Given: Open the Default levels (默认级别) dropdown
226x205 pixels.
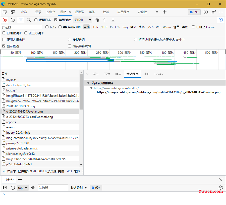Looking at the screenshot, I should (x=79, y=188).
